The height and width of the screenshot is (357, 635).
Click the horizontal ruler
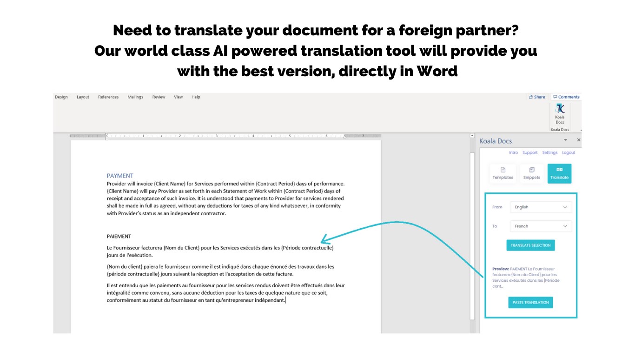(225, 136)
